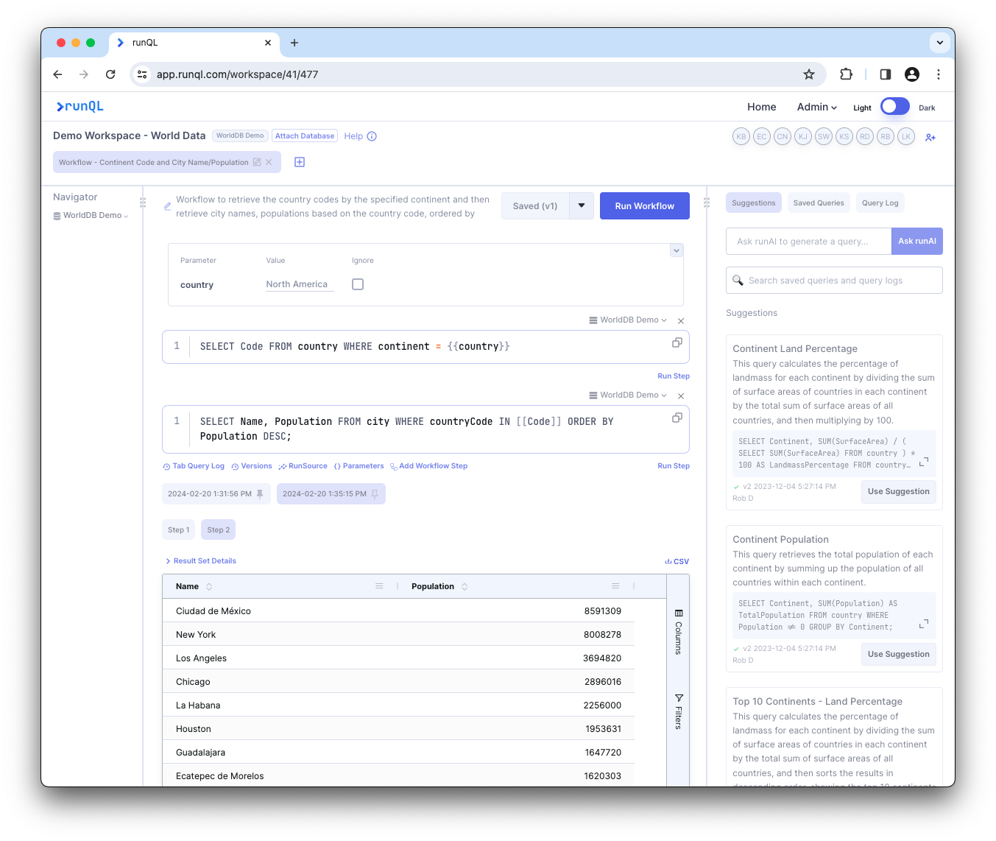Sort by the Population column header
This screenshot has width=996, height=841.
(x=433, y=586)
